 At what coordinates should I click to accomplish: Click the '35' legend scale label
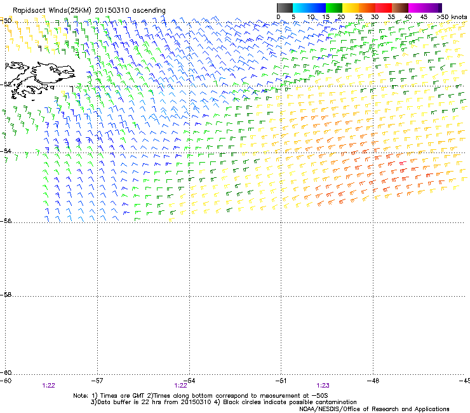coord(391,17)
